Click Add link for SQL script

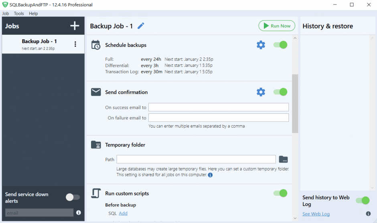[x=123, y=213]
